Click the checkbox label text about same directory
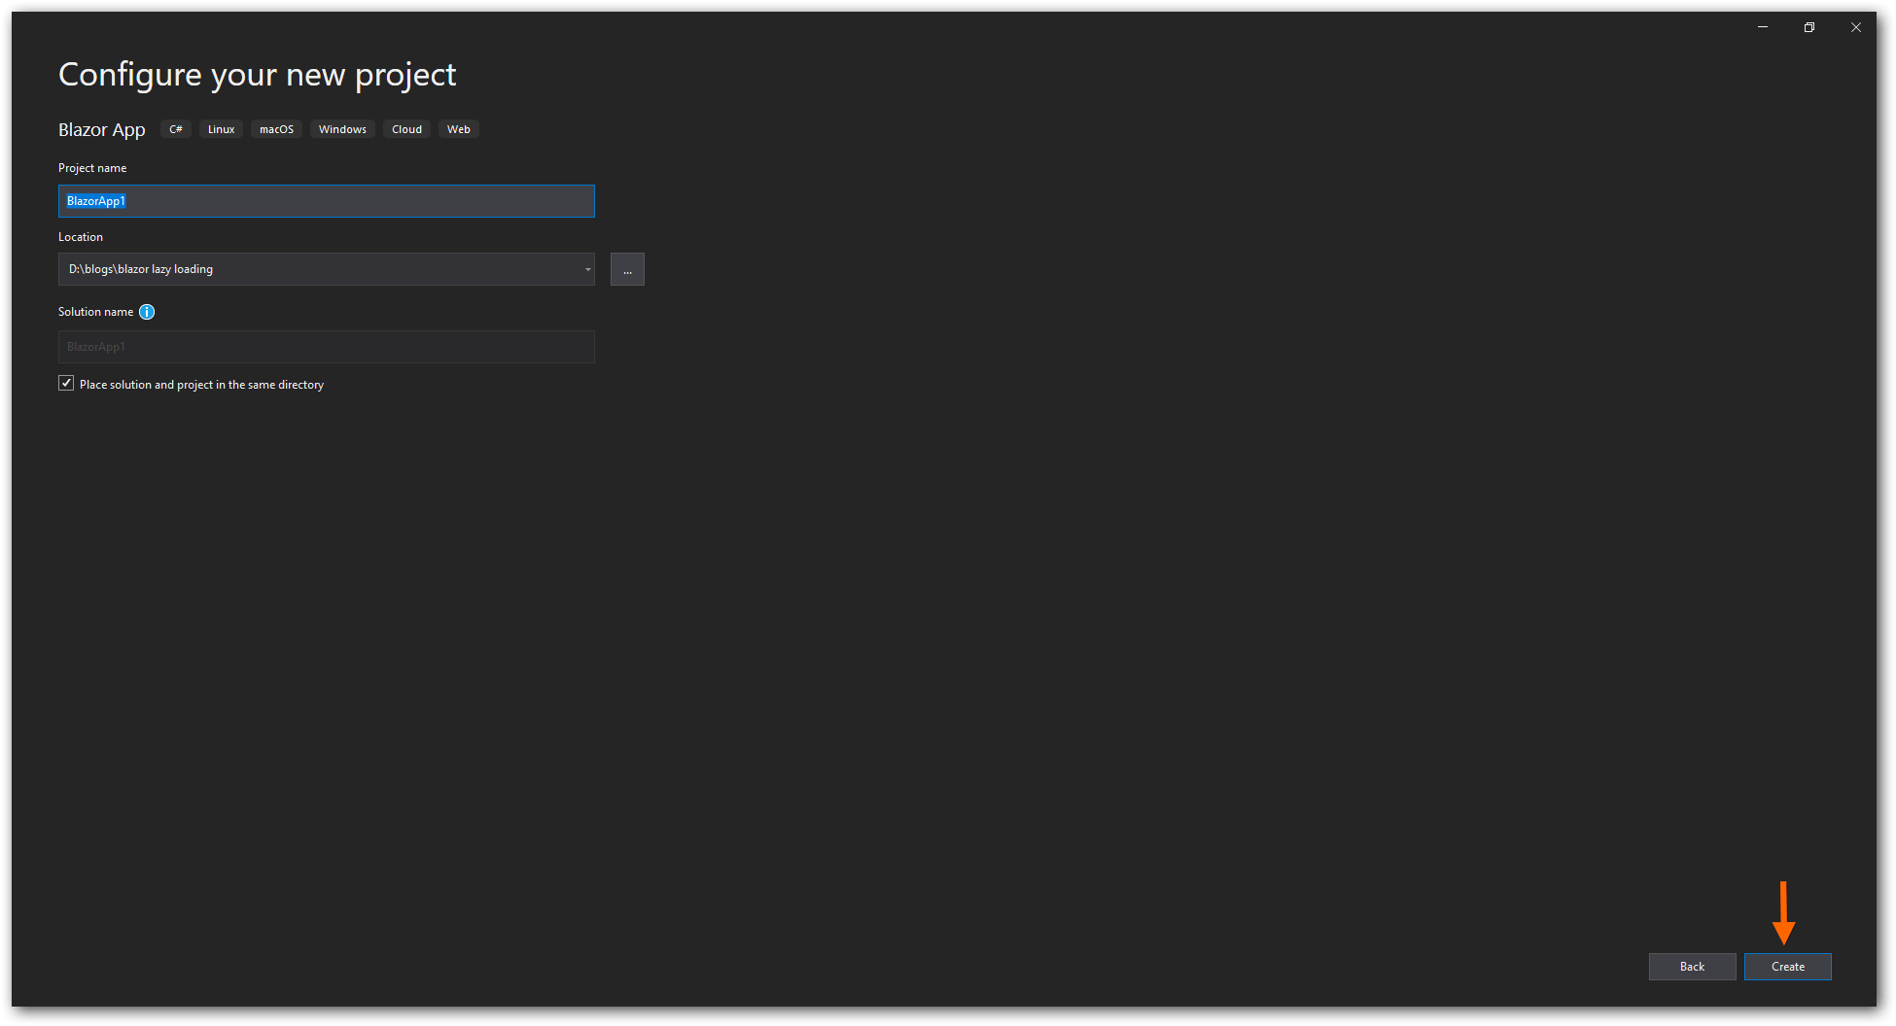 [201, 385]
